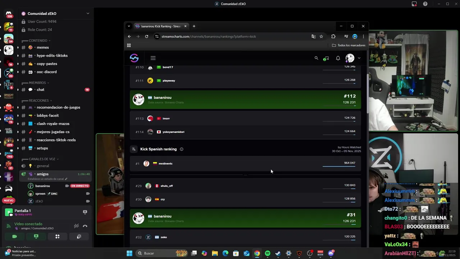Open the Streams Charts hamburger menu
460x259 pixels.
click(x=153, y=58)
